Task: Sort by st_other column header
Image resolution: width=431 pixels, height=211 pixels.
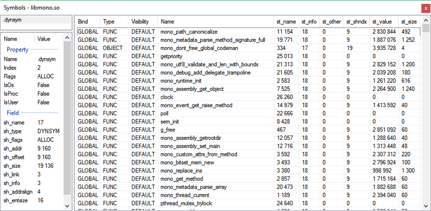Action: pos(332,22)
